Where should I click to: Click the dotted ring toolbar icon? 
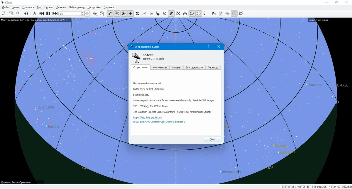pyautogui.click(x=199, y=13)
